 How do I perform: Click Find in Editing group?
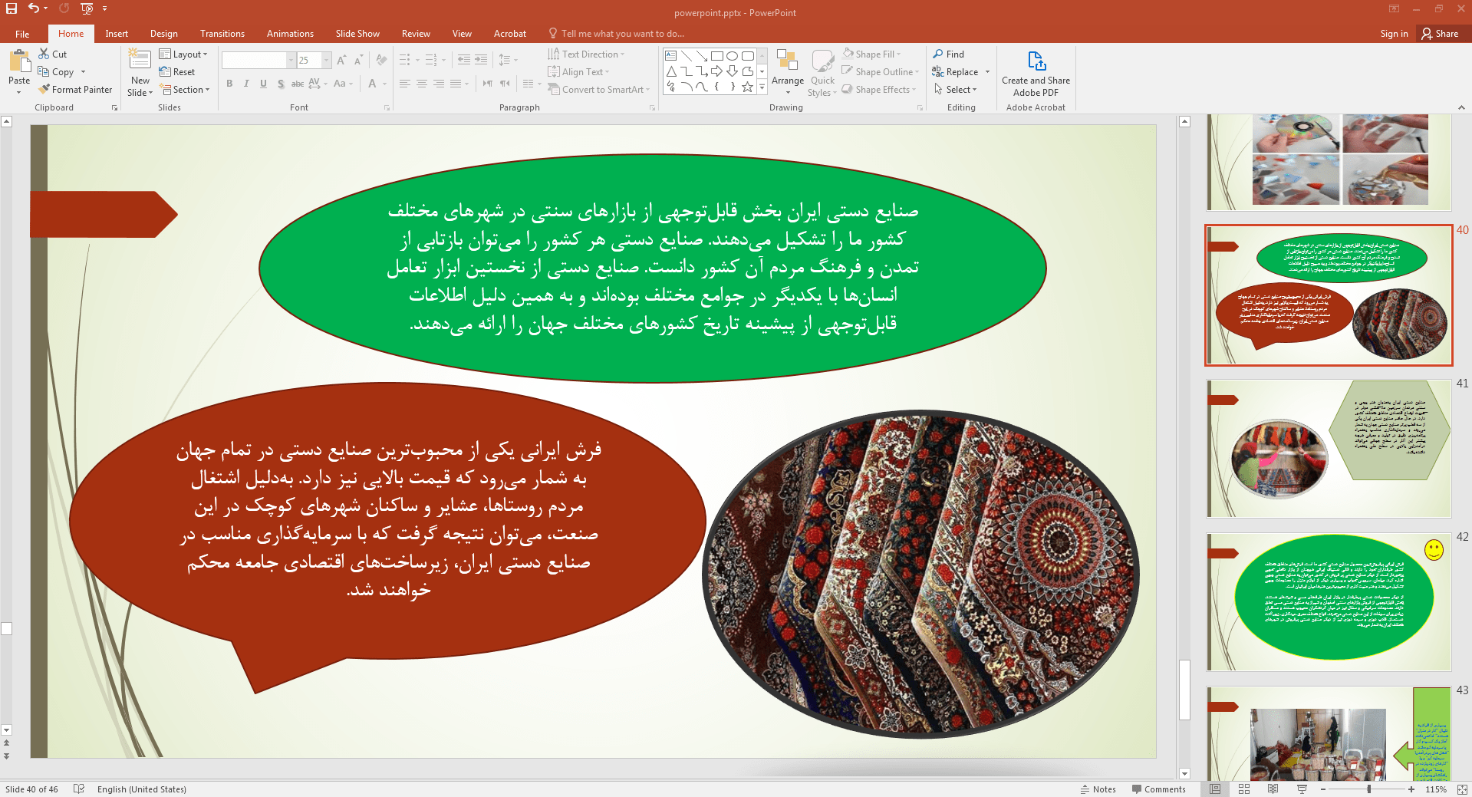[949, 54]
